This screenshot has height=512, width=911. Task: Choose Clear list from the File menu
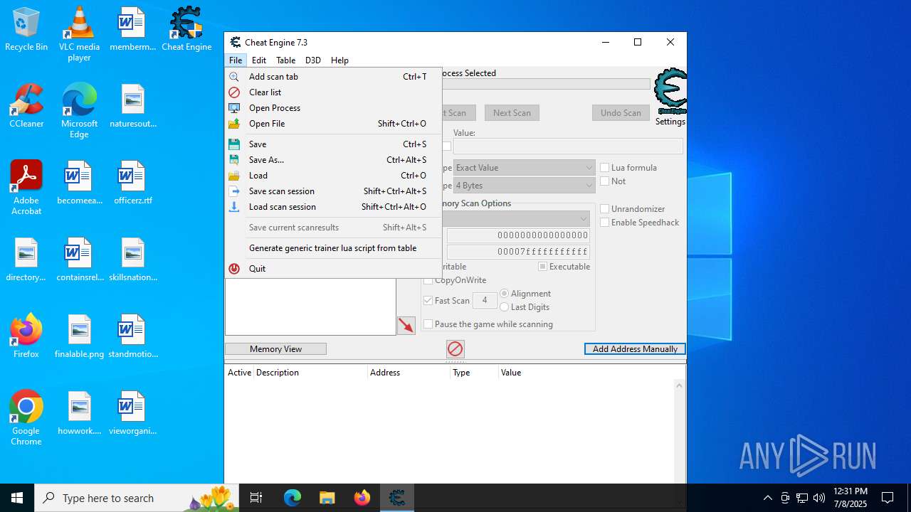point(333,92)
